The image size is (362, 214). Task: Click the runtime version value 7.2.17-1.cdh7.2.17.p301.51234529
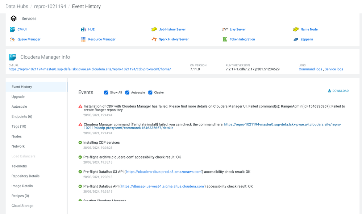[x=253, y=69]
